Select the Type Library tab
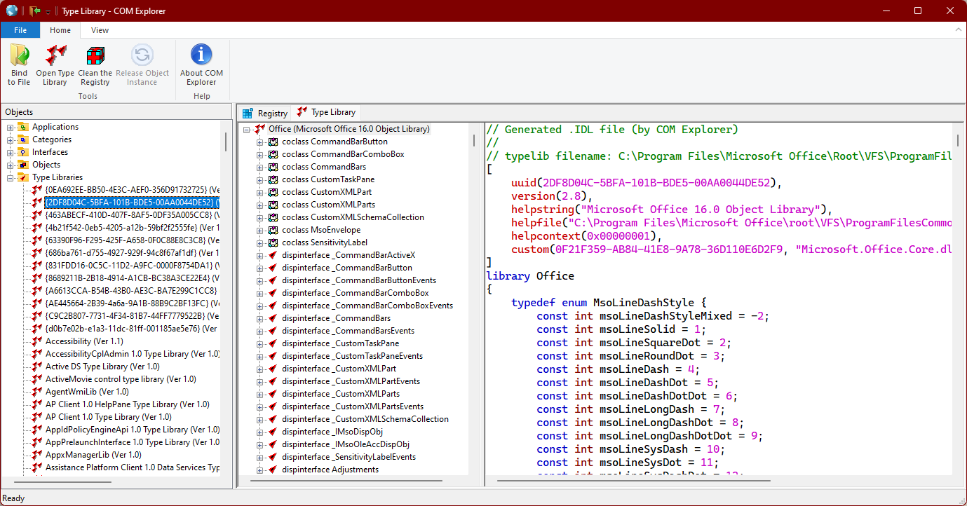967x506 pixels. pyautogui.click(x=326, y=112)
